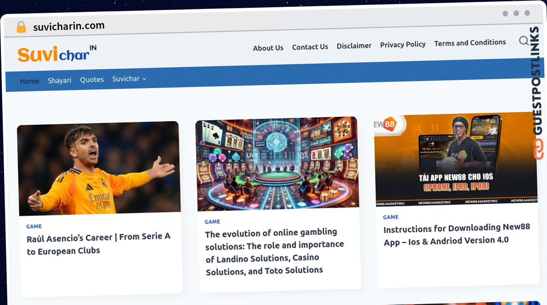View the Privacy Policy page
547x305 pixels.
coord(403,44)
